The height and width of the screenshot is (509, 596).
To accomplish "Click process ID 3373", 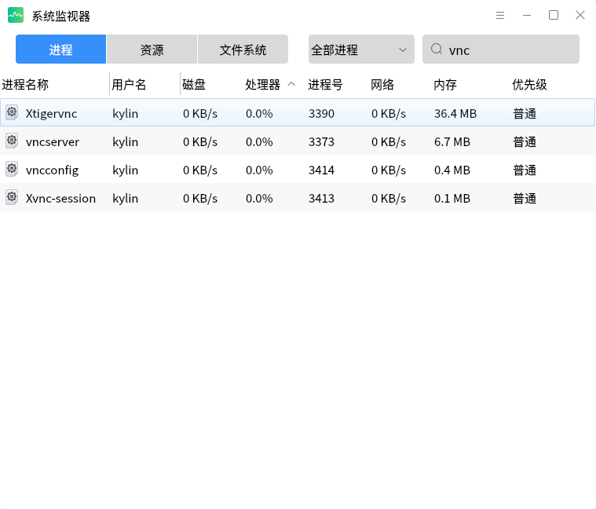I will click(x=322, y=142).
